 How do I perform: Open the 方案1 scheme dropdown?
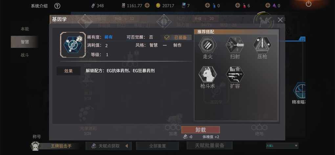tap(282, 146)
